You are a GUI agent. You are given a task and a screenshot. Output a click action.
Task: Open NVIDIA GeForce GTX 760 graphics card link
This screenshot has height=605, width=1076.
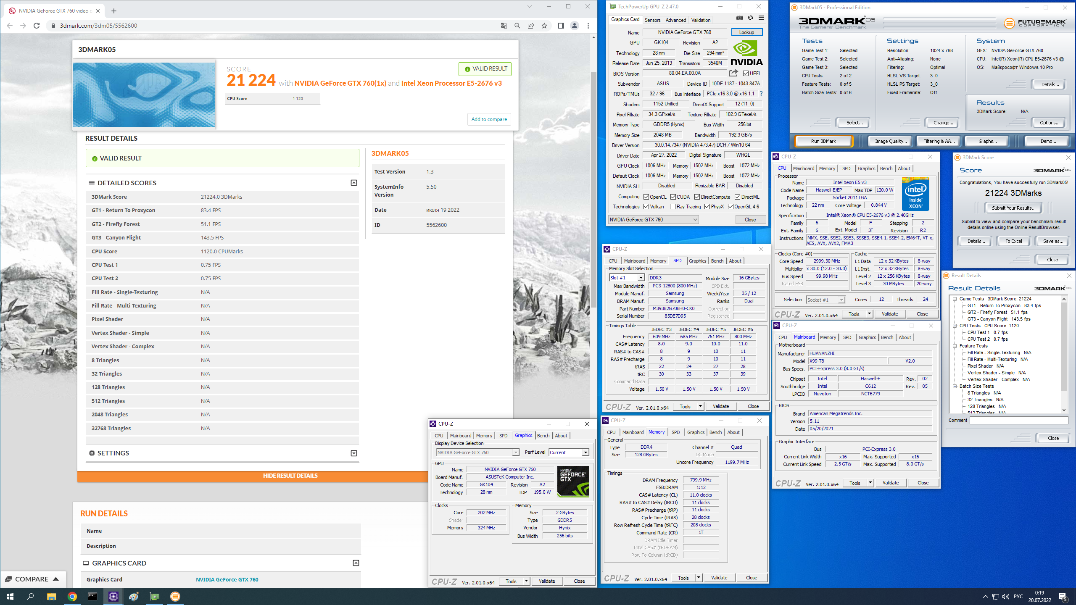[227, 579]
